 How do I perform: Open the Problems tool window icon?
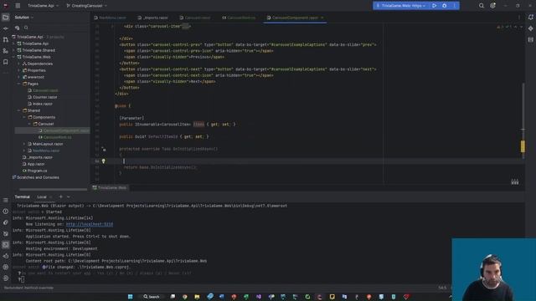(6, 212)
